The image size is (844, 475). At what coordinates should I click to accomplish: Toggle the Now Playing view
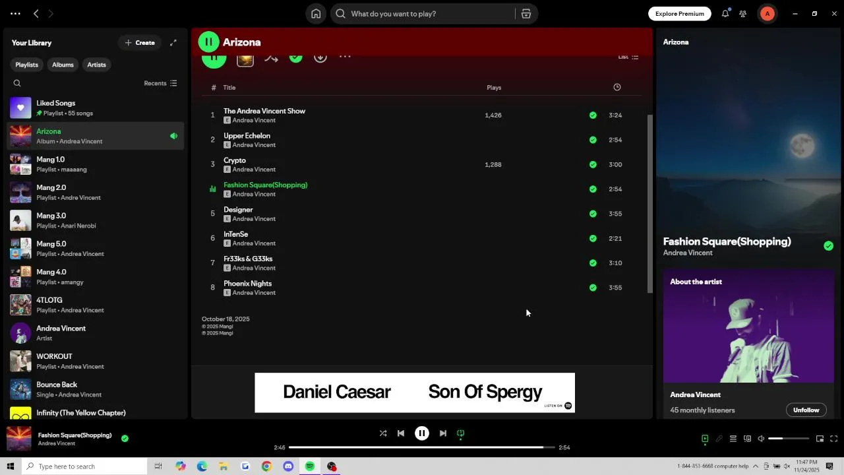[x=705, y=439]
